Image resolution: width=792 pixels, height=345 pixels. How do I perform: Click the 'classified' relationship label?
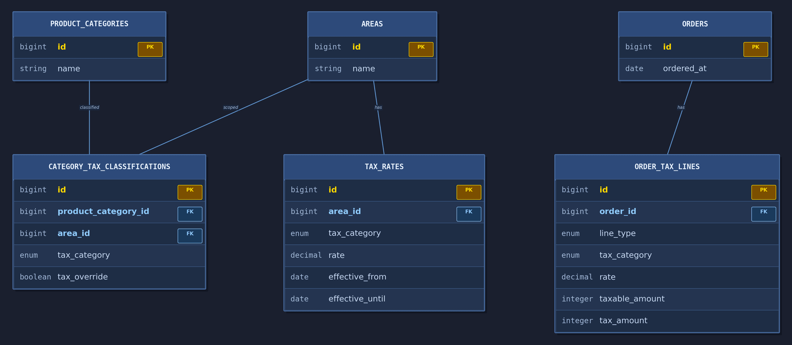pyautogui.click(x=89, y=107)
